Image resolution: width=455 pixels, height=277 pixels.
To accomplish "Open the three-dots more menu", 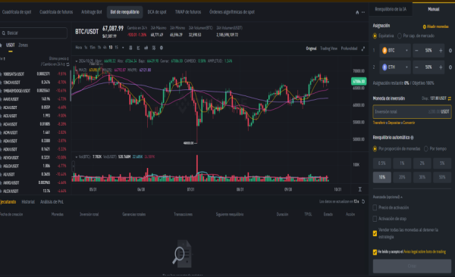I will coord(363,12).
